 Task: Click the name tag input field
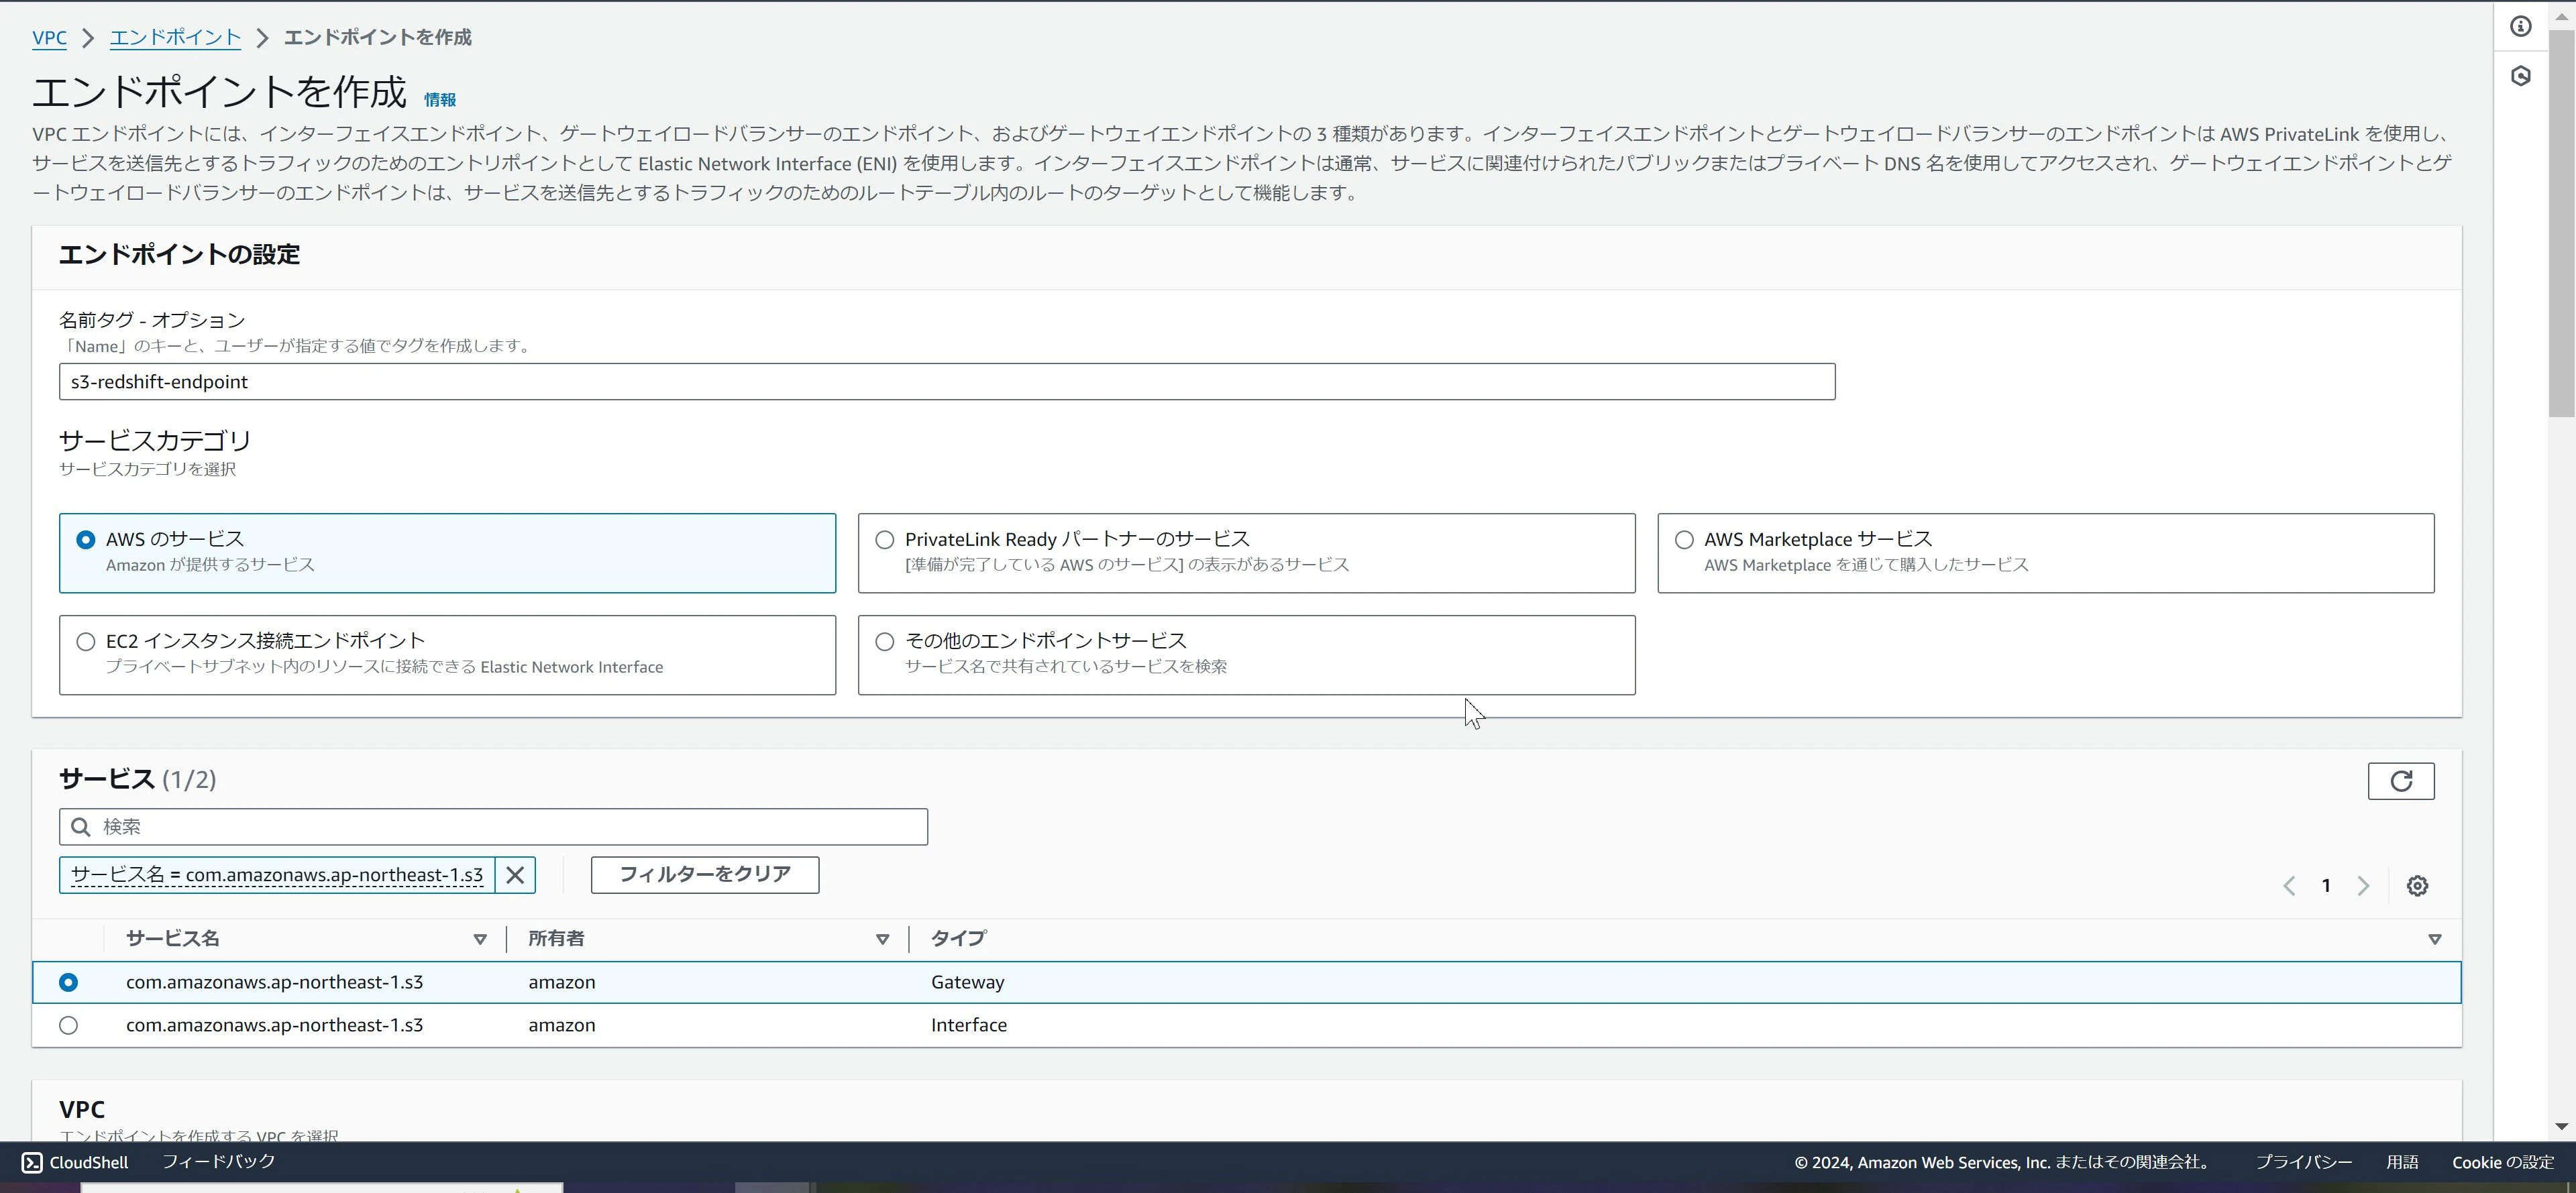(947, 382)
